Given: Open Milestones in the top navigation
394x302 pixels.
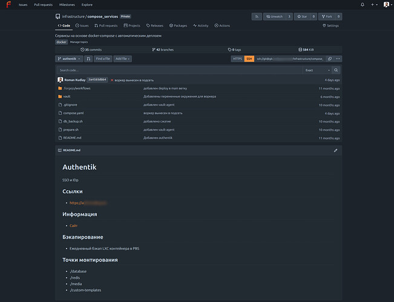Looking at the screenshot, I should (67, 5).
